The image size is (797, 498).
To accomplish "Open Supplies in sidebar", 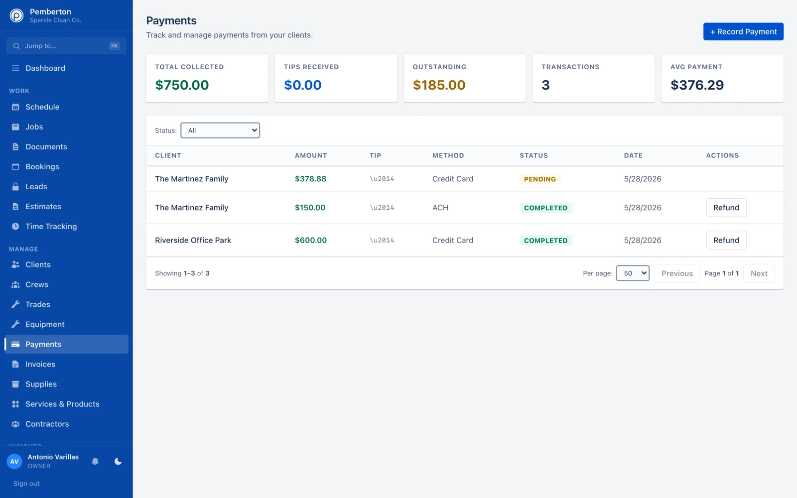I will point(66,384).
